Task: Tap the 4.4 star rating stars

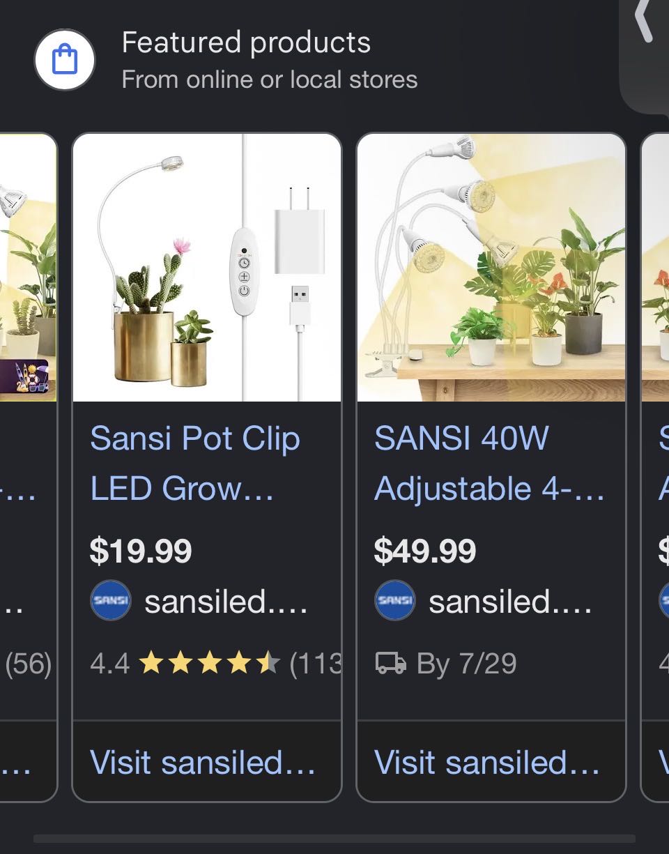Action: point(210,663)
